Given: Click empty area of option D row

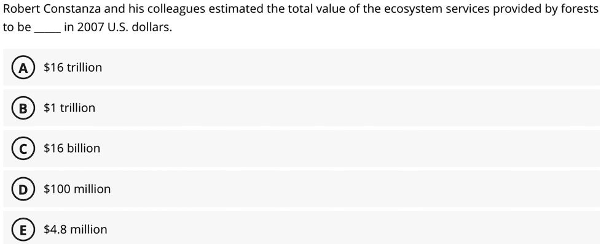Looking at the screenshot, I should click(345, 189).
